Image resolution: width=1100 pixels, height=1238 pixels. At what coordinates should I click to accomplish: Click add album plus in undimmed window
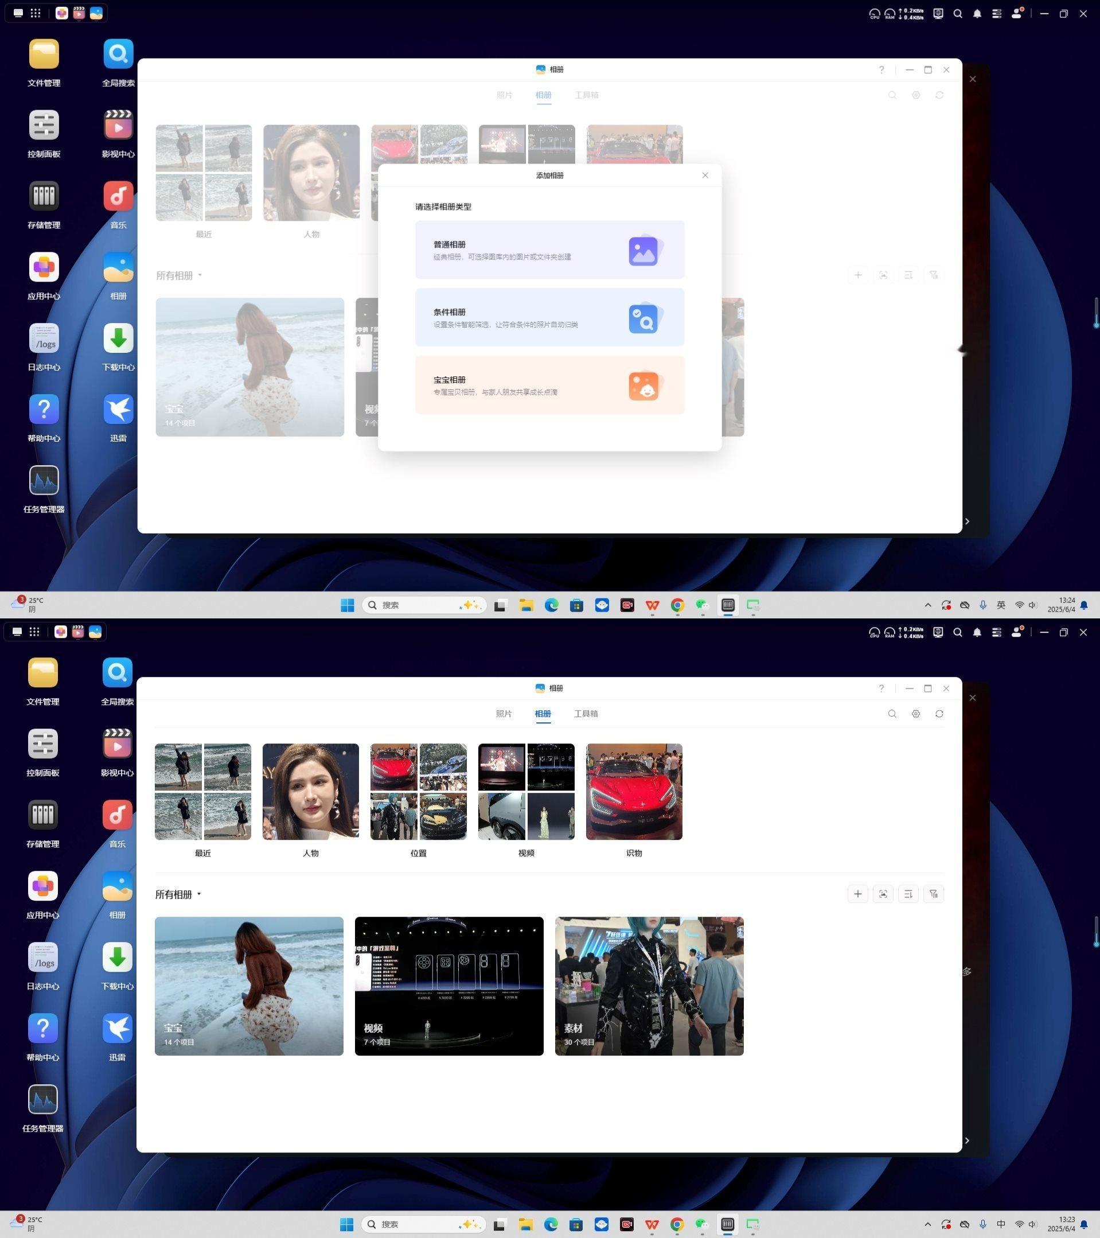[858, 894]
